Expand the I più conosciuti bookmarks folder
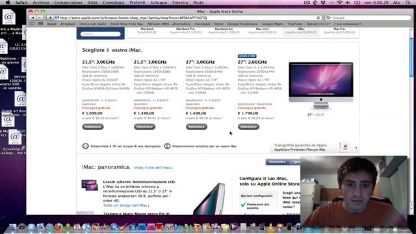The width and height of the screenshot is (416, 234). pos(348,24)
